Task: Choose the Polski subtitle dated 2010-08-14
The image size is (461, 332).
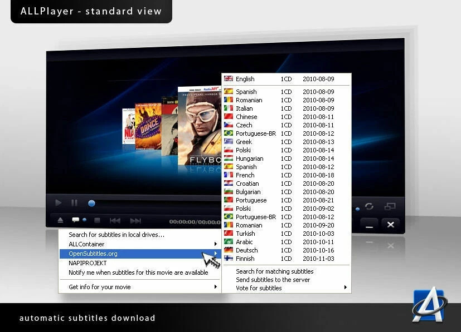Action: 287,150
